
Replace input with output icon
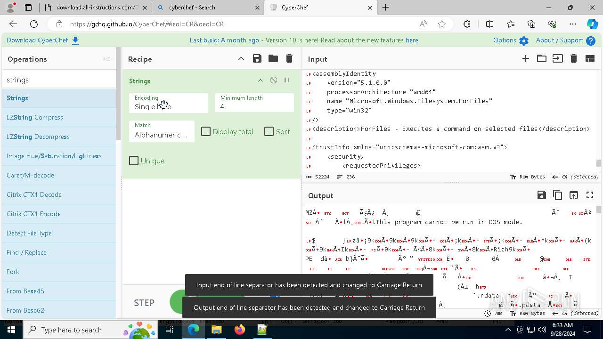tap(574, 195)
